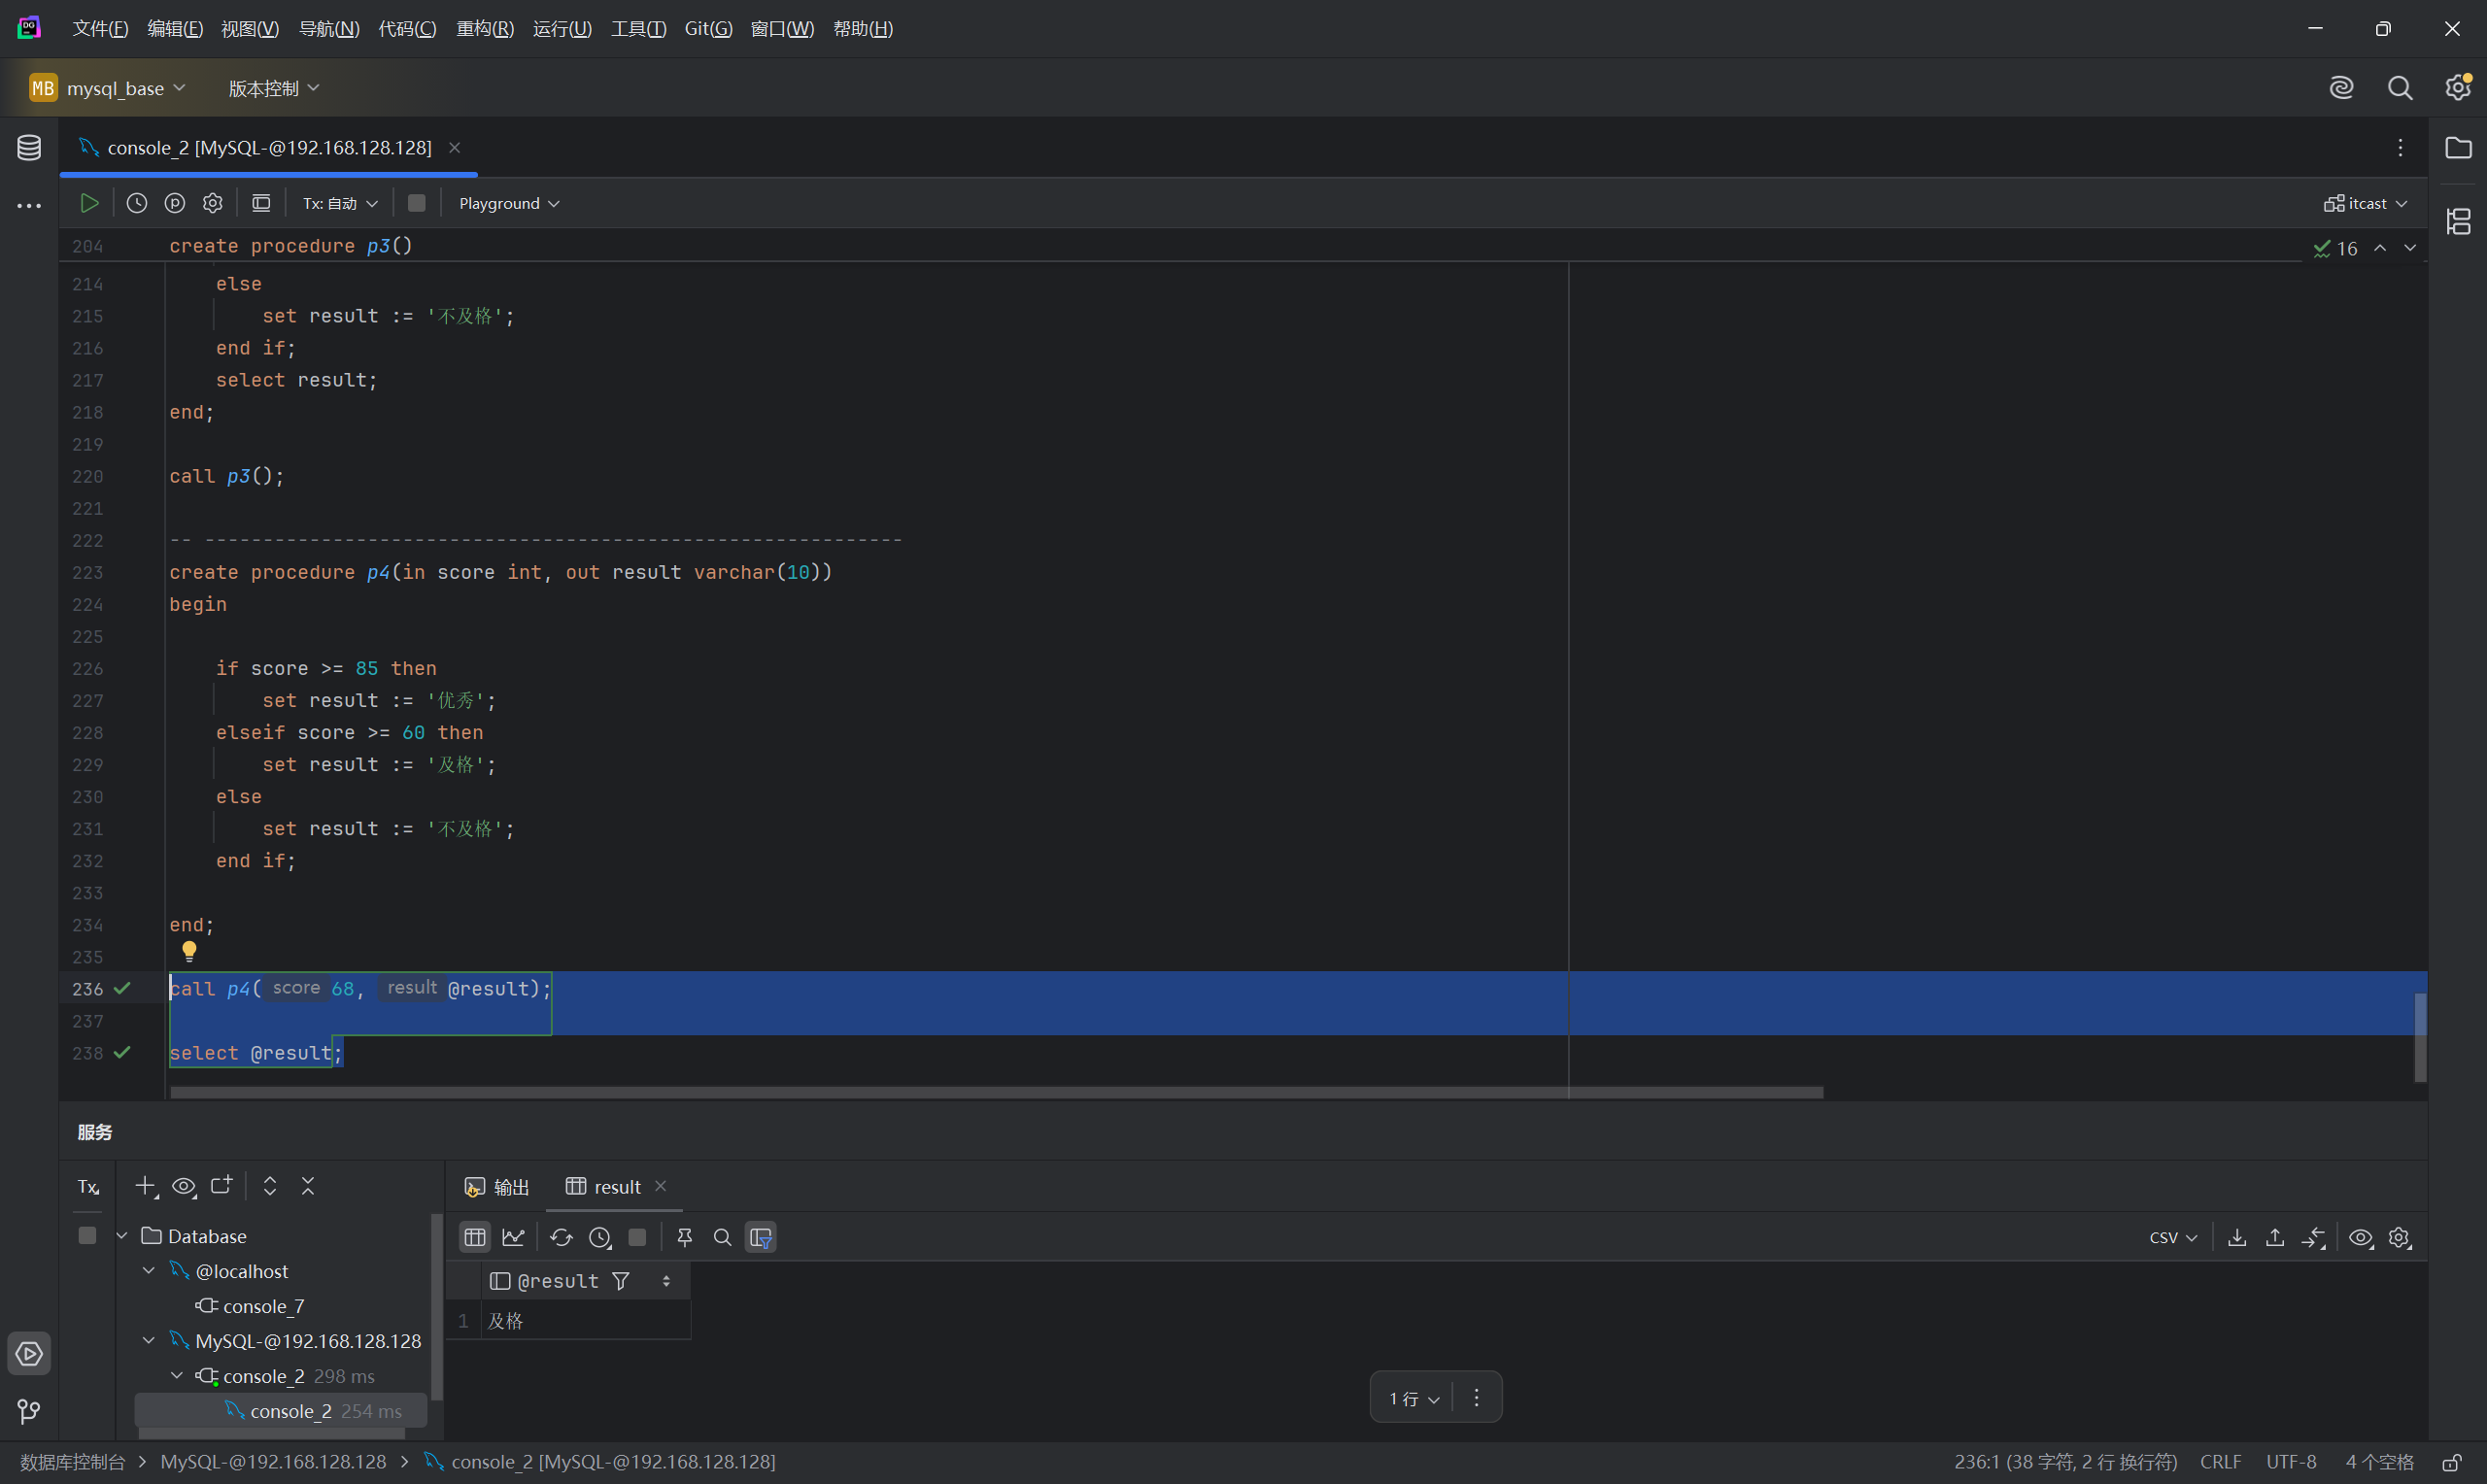The height and width of the screenshot is (1484, 2487).
Task: Open the Database tool window icon
Action: point(29,148)
